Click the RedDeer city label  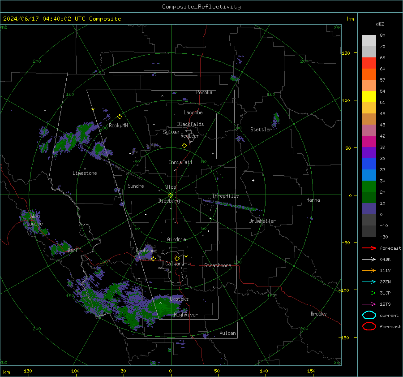(190, 136)
